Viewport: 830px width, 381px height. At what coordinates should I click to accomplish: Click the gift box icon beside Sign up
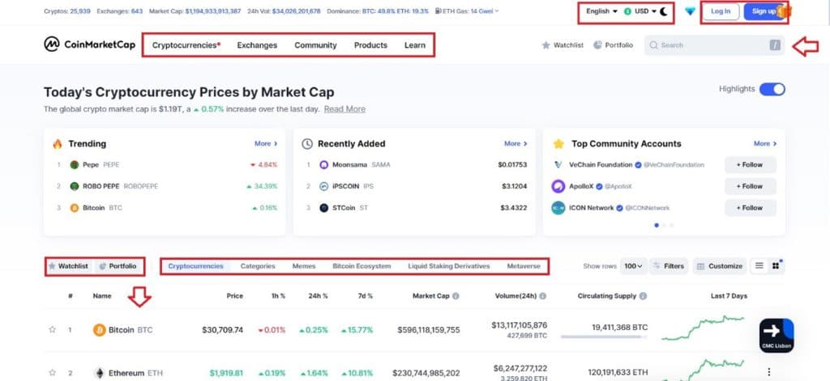[x=783, y=11]
